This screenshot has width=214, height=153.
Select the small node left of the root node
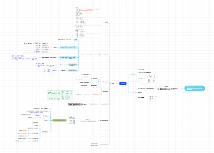pyautogui.click(x=113, y=84)
